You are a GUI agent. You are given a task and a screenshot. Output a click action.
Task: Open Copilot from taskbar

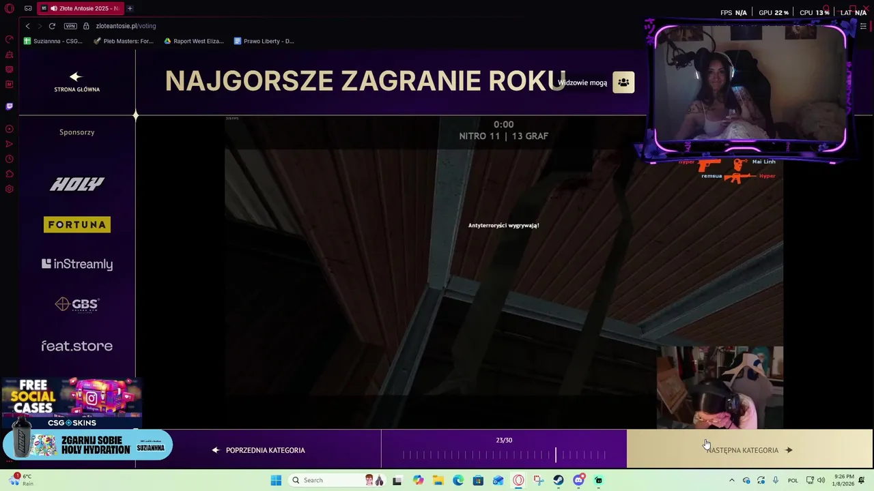[418, 480]
